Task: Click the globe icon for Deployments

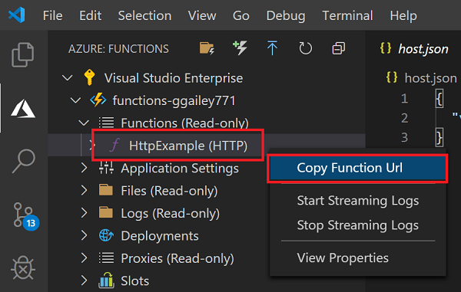Action: [x=106, y=235]
